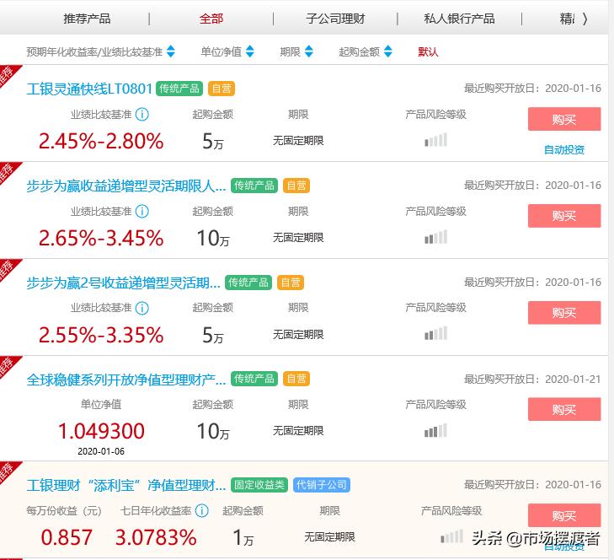The height and width of the screenshot is (560, 614).
Task: Switch to 子公司理财 tab
Action: (x=335, y=19)
